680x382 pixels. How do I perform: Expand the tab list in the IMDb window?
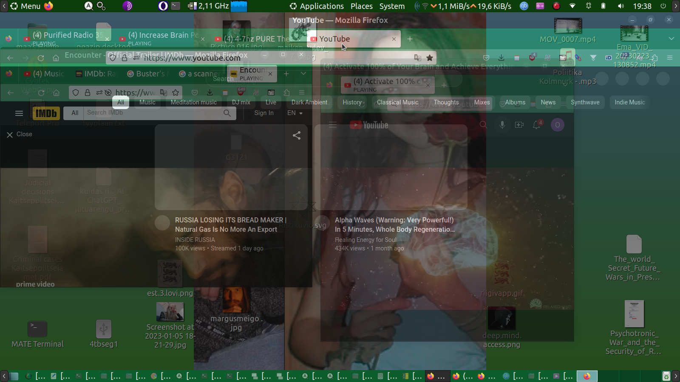303,73
